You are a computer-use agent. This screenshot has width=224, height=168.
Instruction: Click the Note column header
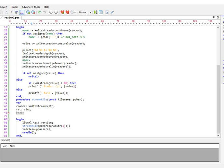click(12, 146)
